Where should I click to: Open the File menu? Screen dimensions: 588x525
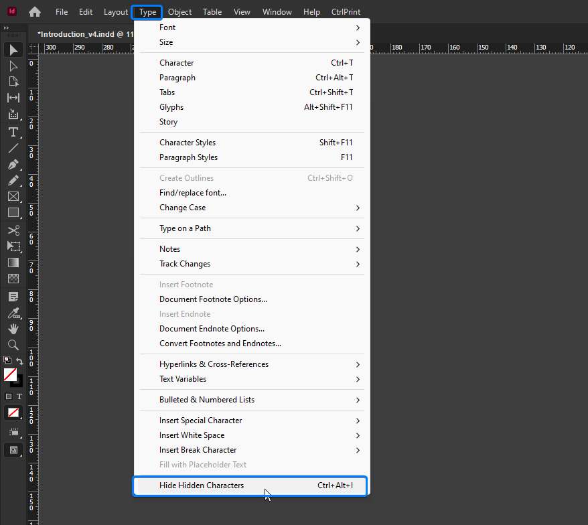62,12
